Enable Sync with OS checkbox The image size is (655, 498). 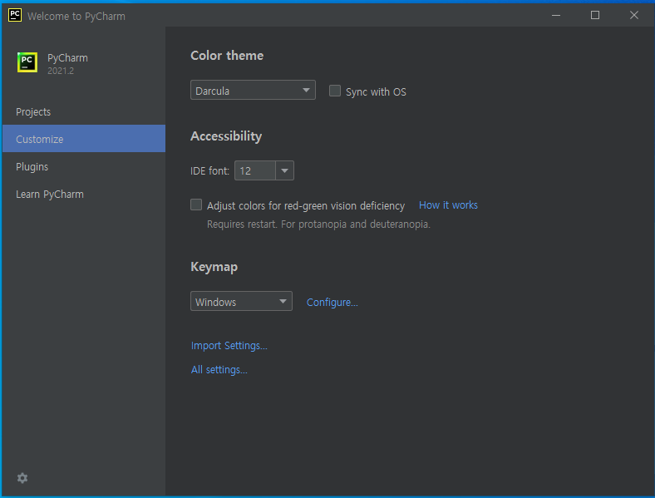tap(335, 91)
